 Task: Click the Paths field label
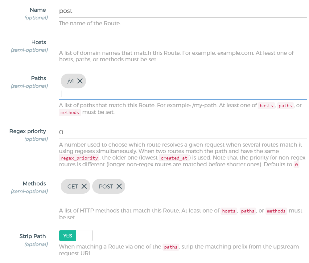39,78
